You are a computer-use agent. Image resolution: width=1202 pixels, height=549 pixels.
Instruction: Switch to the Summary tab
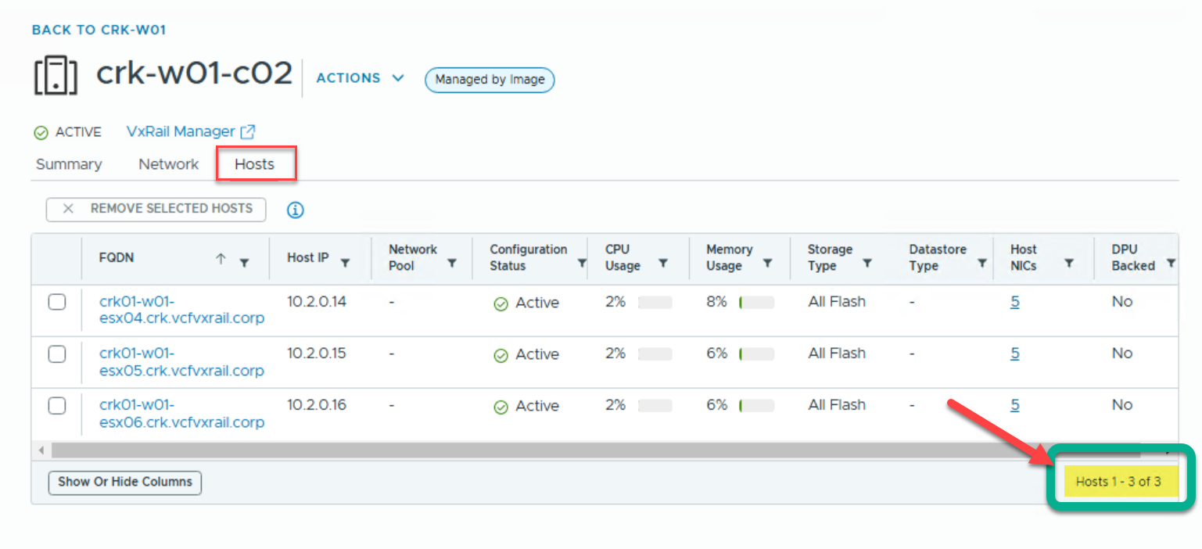click(69, 164)
